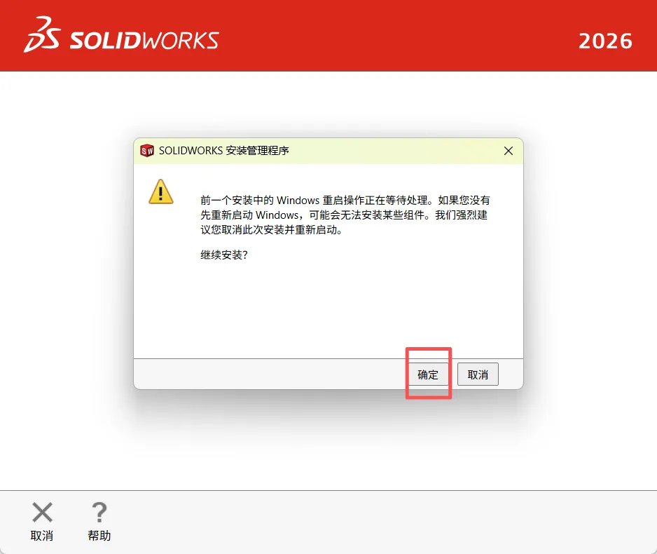This screenshot has width=657, height=554.
Task: Click the Windows restart warning paragraph
Action: pos(345,215)
